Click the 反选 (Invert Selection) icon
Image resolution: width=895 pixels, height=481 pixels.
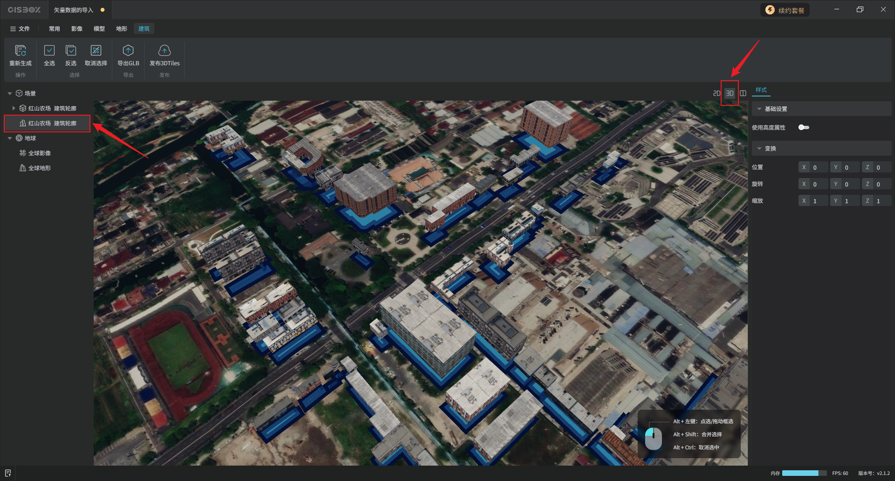pyautogui.click(x=71, y=50)
